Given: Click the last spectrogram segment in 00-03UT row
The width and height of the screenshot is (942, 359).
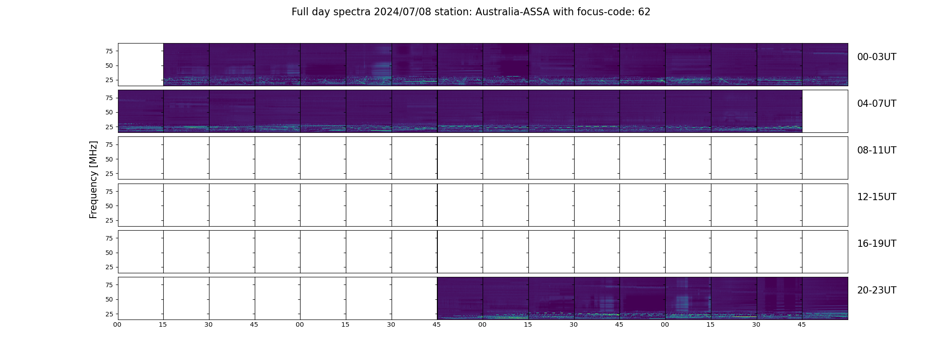Looking at the screenshot, I should (x=825, y=65).
